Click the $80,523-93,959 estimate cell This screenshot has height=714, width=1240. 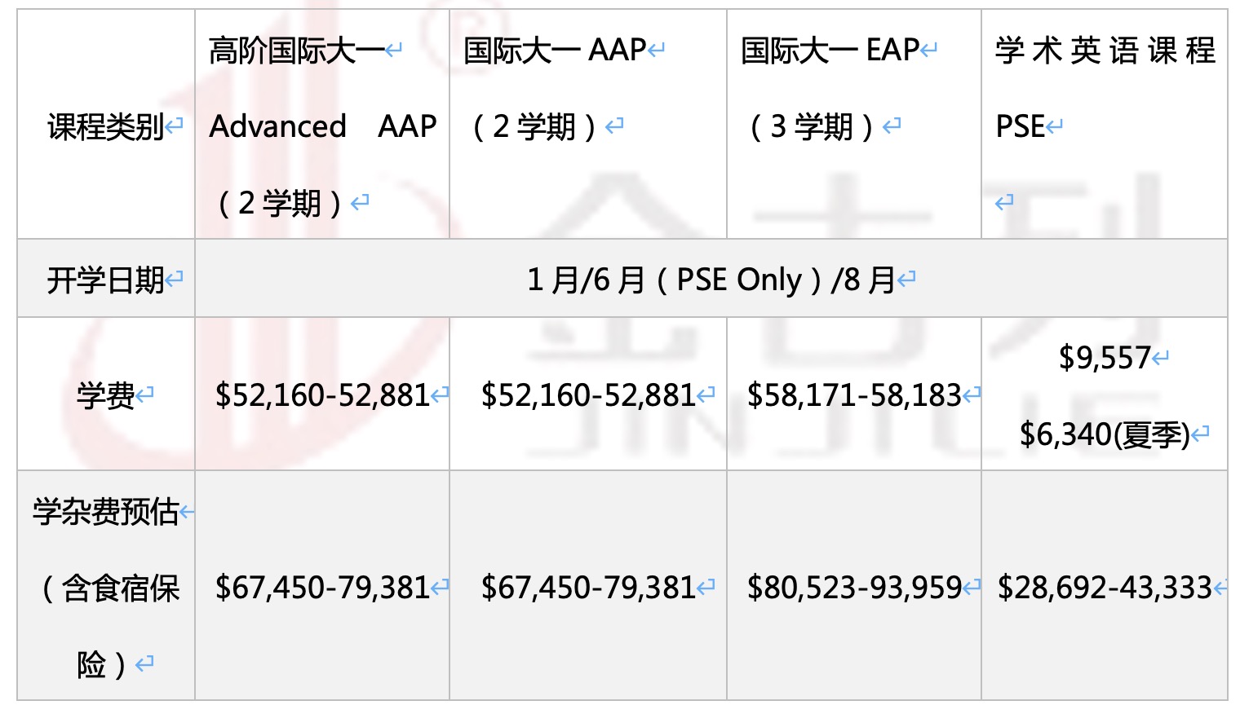854,587
